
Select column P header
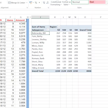[x=101, y=17]
